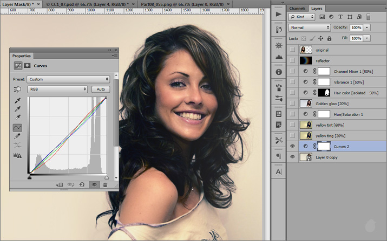Click the white point slider under the curve
The height and width of the screenshot is (241, 387).
[106, 177]
